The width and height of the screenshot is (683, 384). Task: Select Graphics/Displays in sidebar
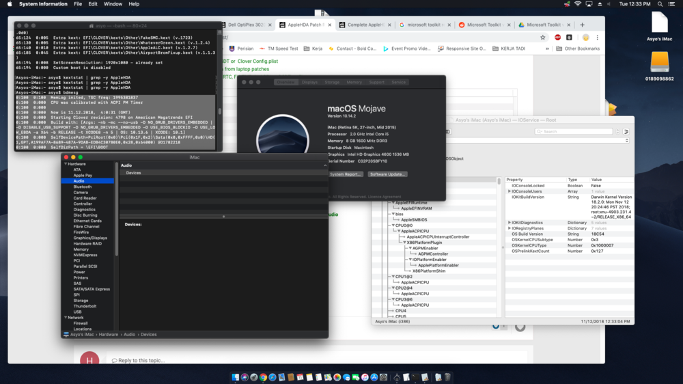click(90, 238)
